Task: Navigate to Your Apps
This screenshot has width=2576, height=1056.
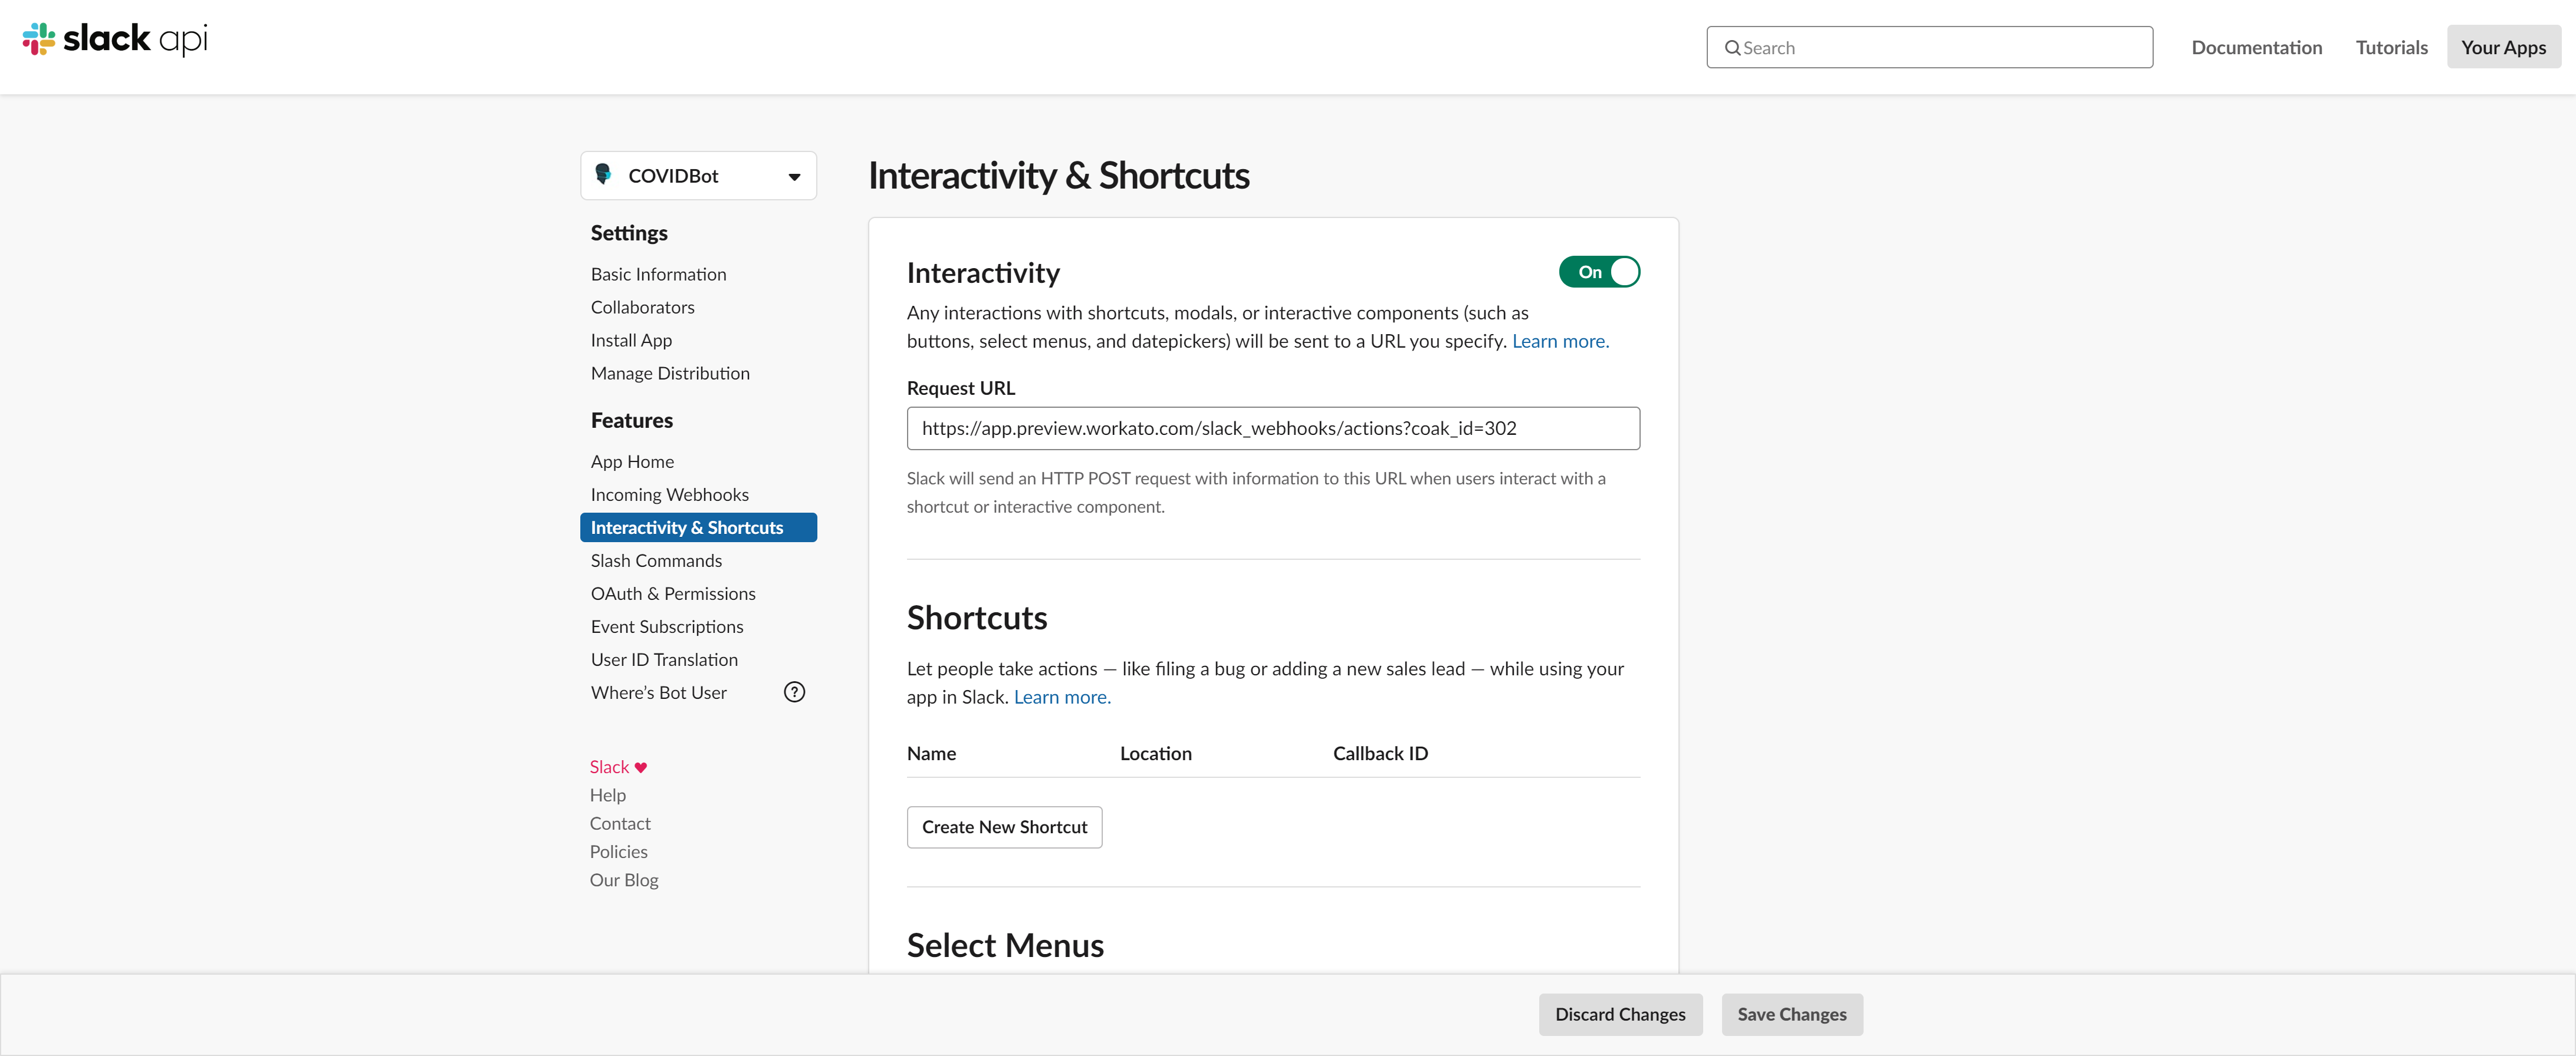Action: click(2503, 47)
